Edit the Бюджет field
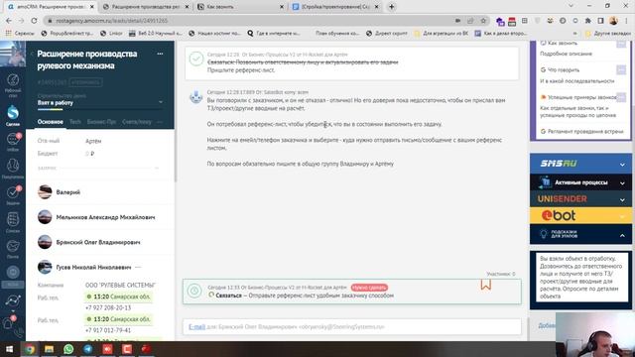The image size is (635, 357). [x=90, y=154]
